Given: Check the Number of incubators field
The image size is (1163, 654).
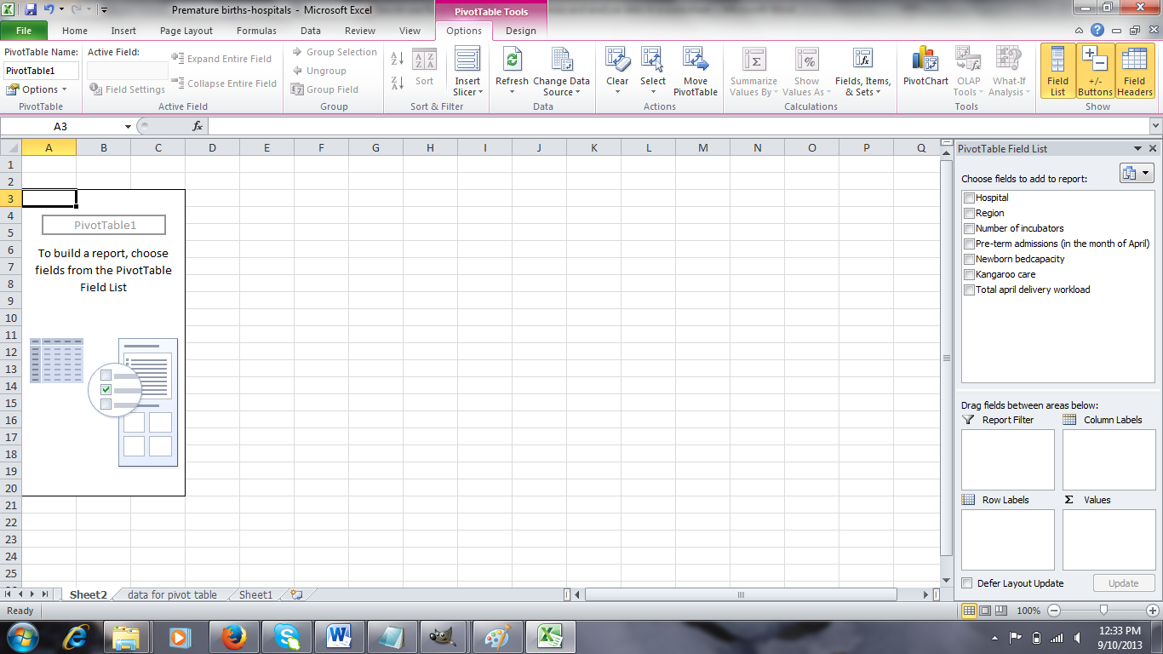Looking at the screenshot, I should pyautogui.click(x=969, y=228).
